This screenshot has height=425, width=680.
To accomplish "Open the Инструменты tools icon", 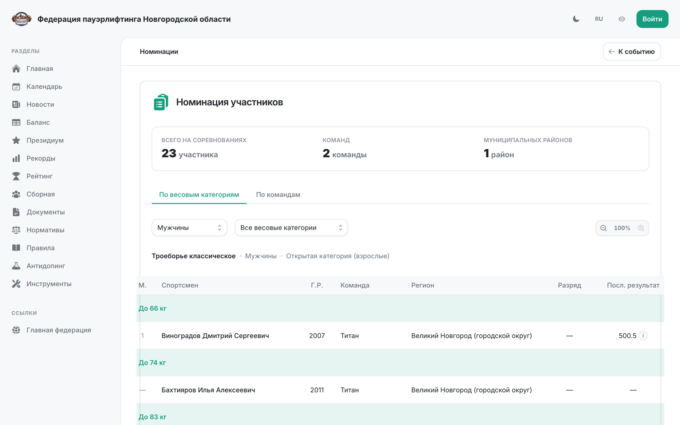I will (16, 284).
